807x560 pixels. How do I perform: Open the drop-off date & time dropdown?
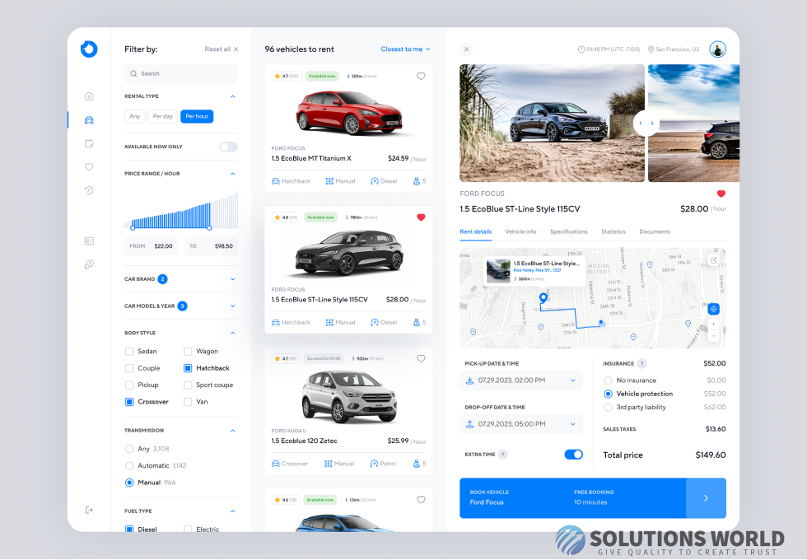point(521,424)
